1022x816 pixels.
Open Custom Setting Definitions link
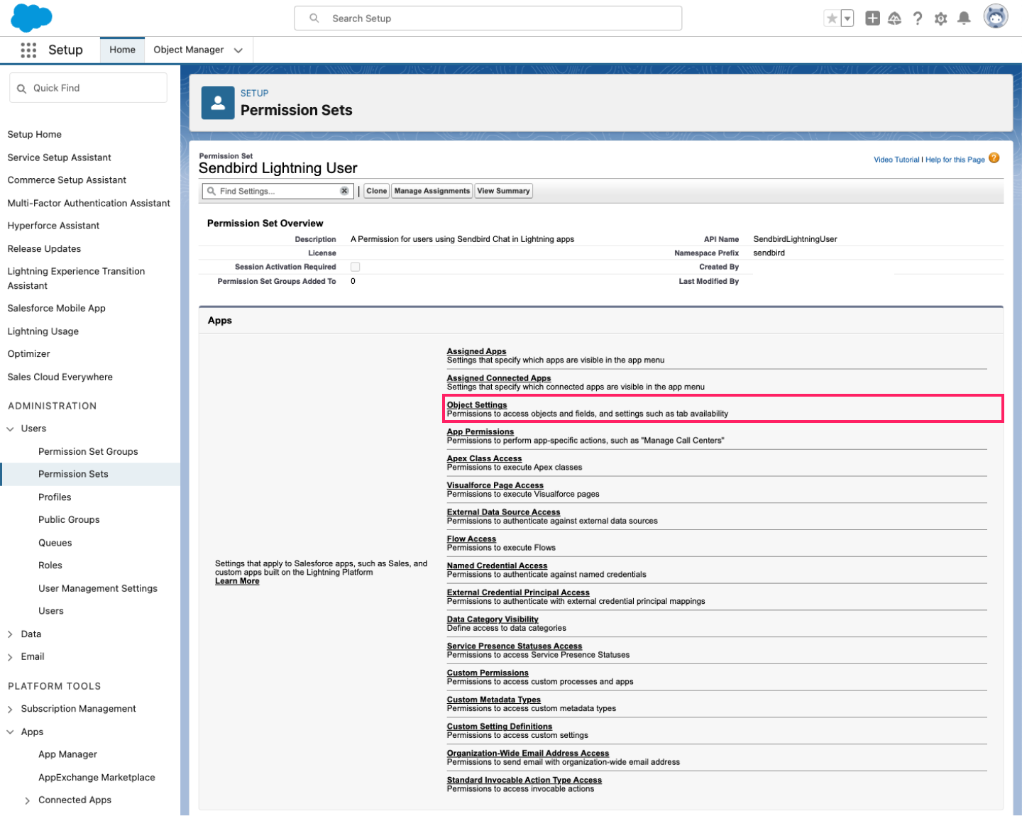[x=500, y=727]
